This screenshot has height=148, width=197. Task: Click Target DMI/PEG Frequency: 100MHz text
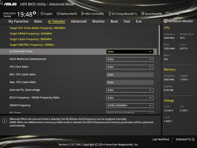32,45
